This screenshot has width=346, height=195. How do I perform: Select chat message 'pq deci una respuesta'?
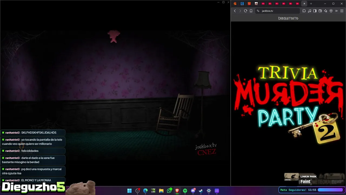[x=33, y=171]
